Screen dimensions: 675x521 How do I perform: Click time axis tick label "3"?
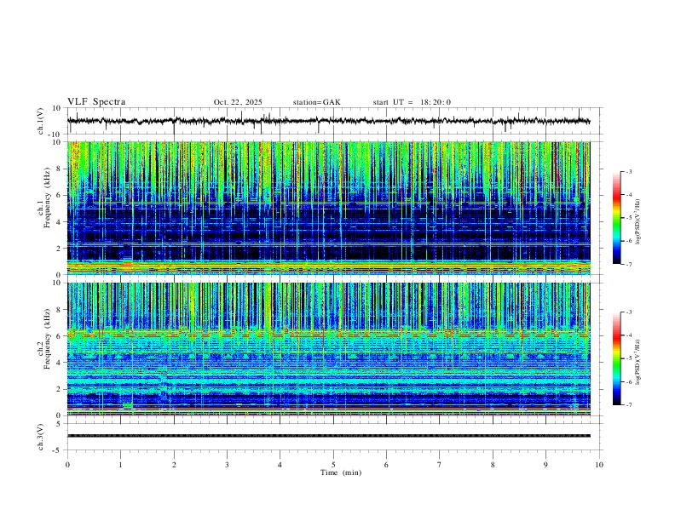(227, 465)
